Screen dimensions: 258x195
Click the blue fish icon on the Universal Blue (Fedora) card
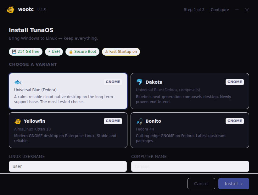18,82
